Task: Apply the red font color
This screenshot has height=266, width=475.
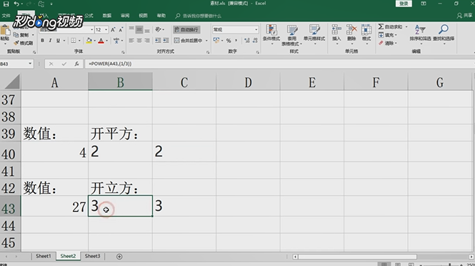Action: point(101,40)
